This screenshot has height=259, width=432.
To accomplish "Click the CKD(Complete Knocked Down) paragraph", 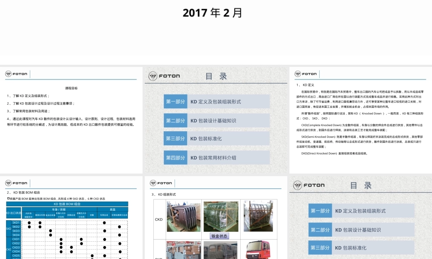I will point(360,127).
